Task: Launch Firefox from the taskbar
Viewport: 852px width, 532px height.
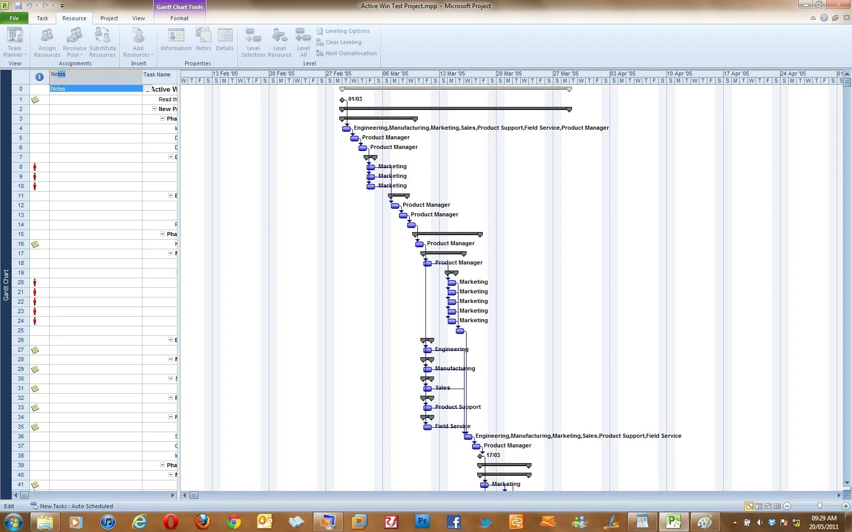Action: [202, 521]
